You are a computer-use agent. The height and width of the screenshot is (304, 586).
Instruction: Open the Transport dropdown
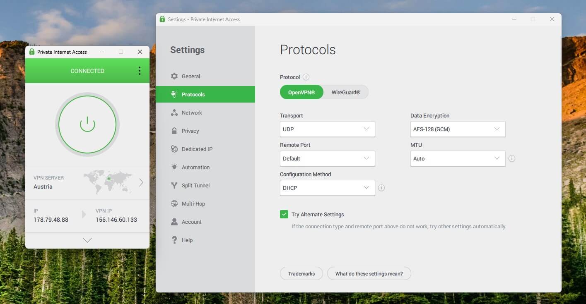(327, 129)
